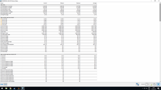Viewport: 161px width, 90px height.
Task: Select the Core #0 Critical Temperature row
Action: 49,76
